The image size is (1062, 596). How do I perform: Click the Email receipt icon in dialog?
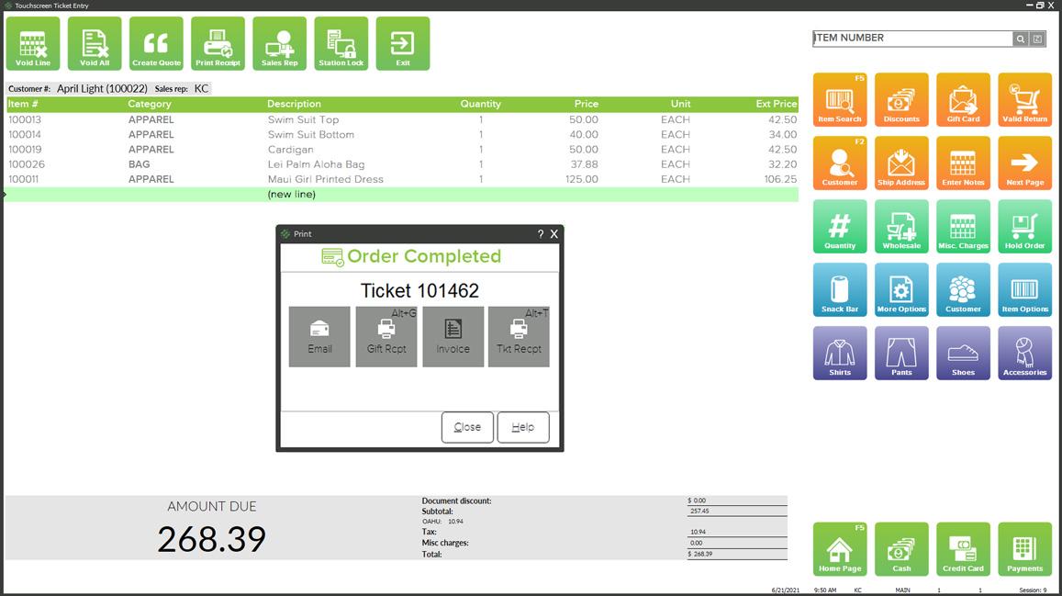[319, 336]
